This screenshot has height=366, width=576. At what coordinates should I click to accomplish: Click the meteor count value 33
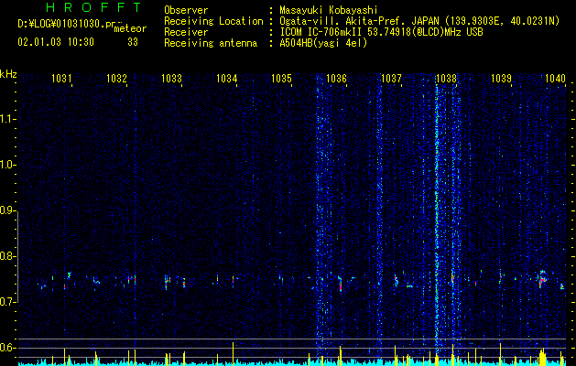(x=133, y=42)
